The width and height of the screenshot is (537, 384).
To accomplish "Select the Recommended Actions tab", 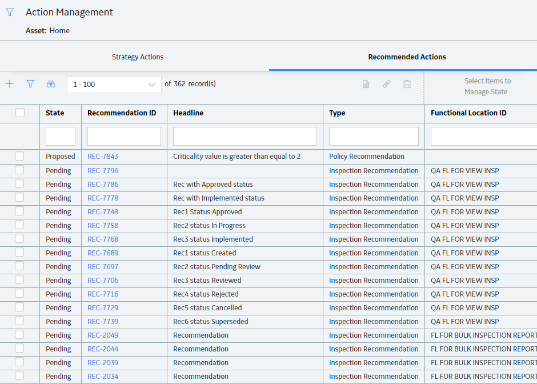I will click(x=407, y=57).
